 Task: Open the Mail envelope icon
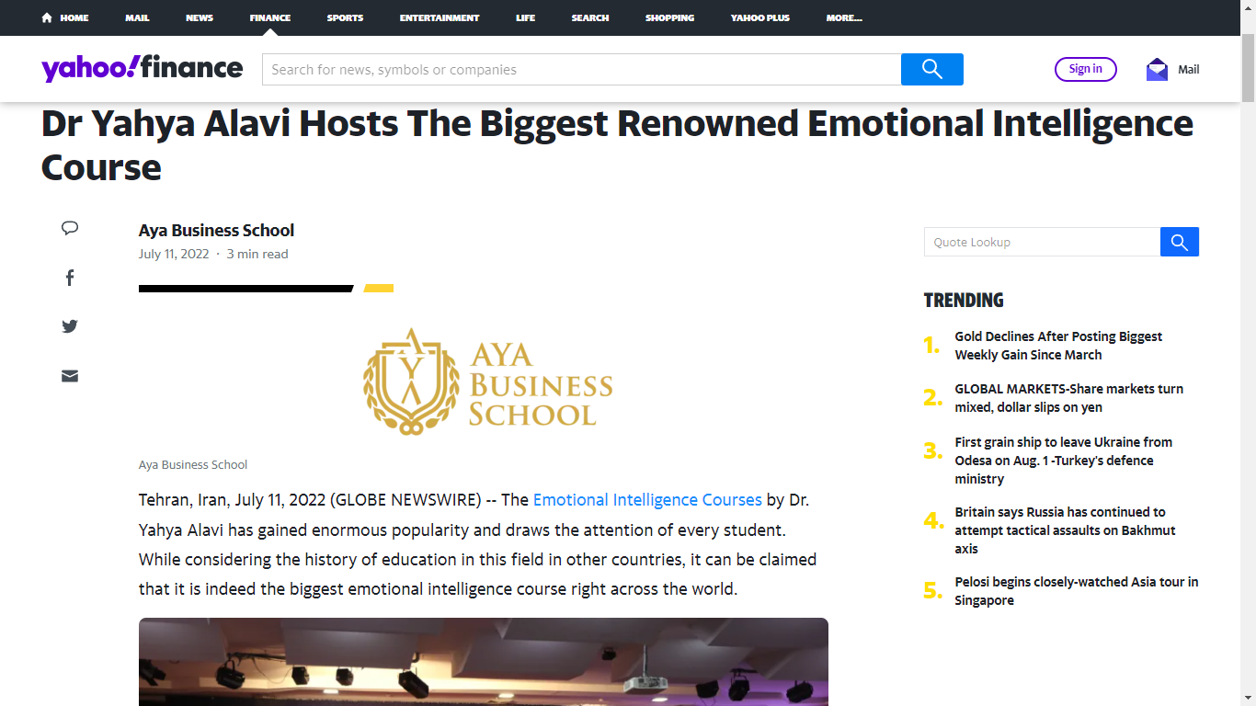pyautogui.click(x=1157, y=69)
